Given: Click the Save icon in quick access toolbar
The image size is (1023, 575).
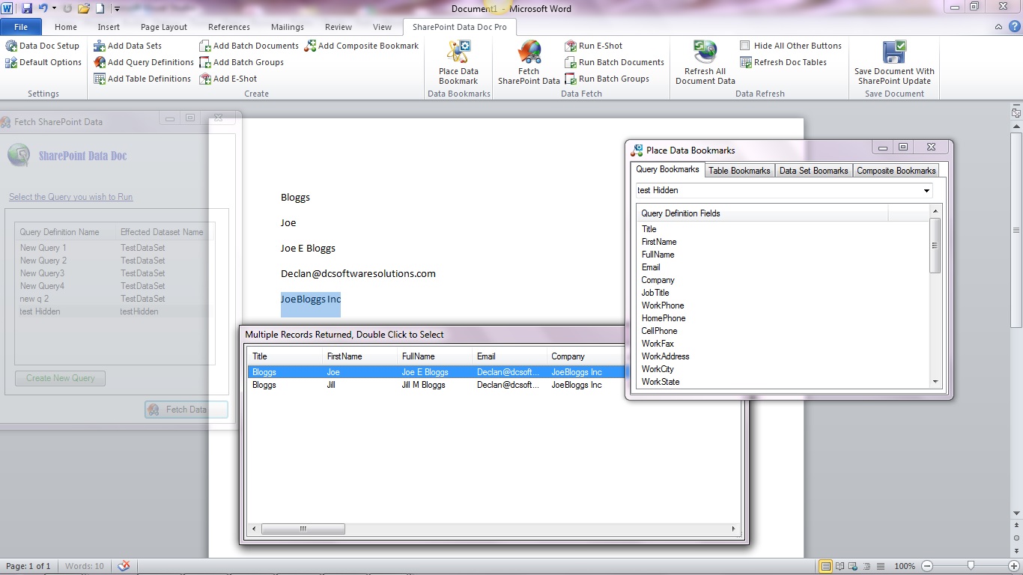Looking at the screenshot, I should click(27, 9).
